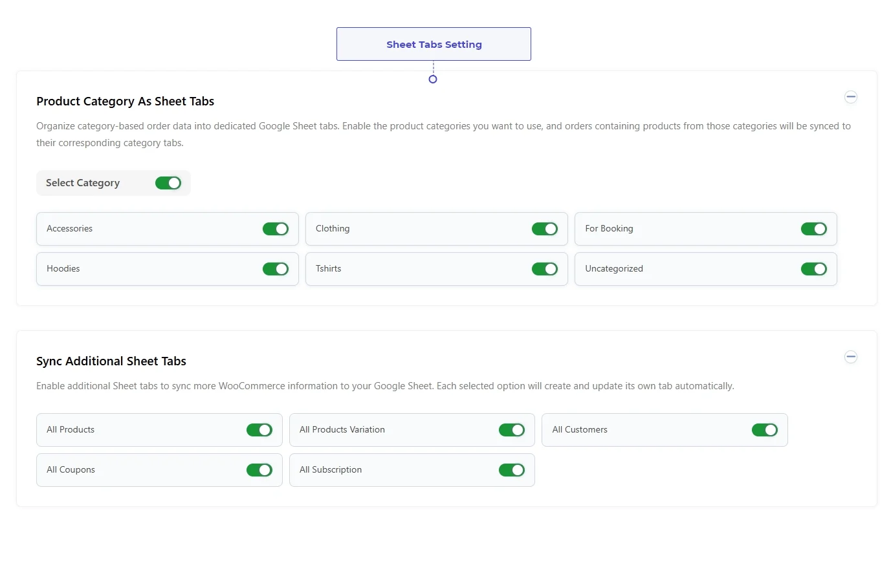The width and height of the screenshot is (891, 578).
Task: Turn off the Tshirts category toggle
Action: tap(545, 269)
